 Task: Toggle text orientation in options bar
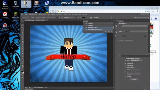28,17
